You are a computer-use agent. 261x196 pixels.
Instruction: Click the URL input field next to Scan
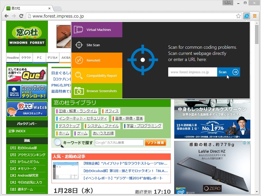coord(193,72)
